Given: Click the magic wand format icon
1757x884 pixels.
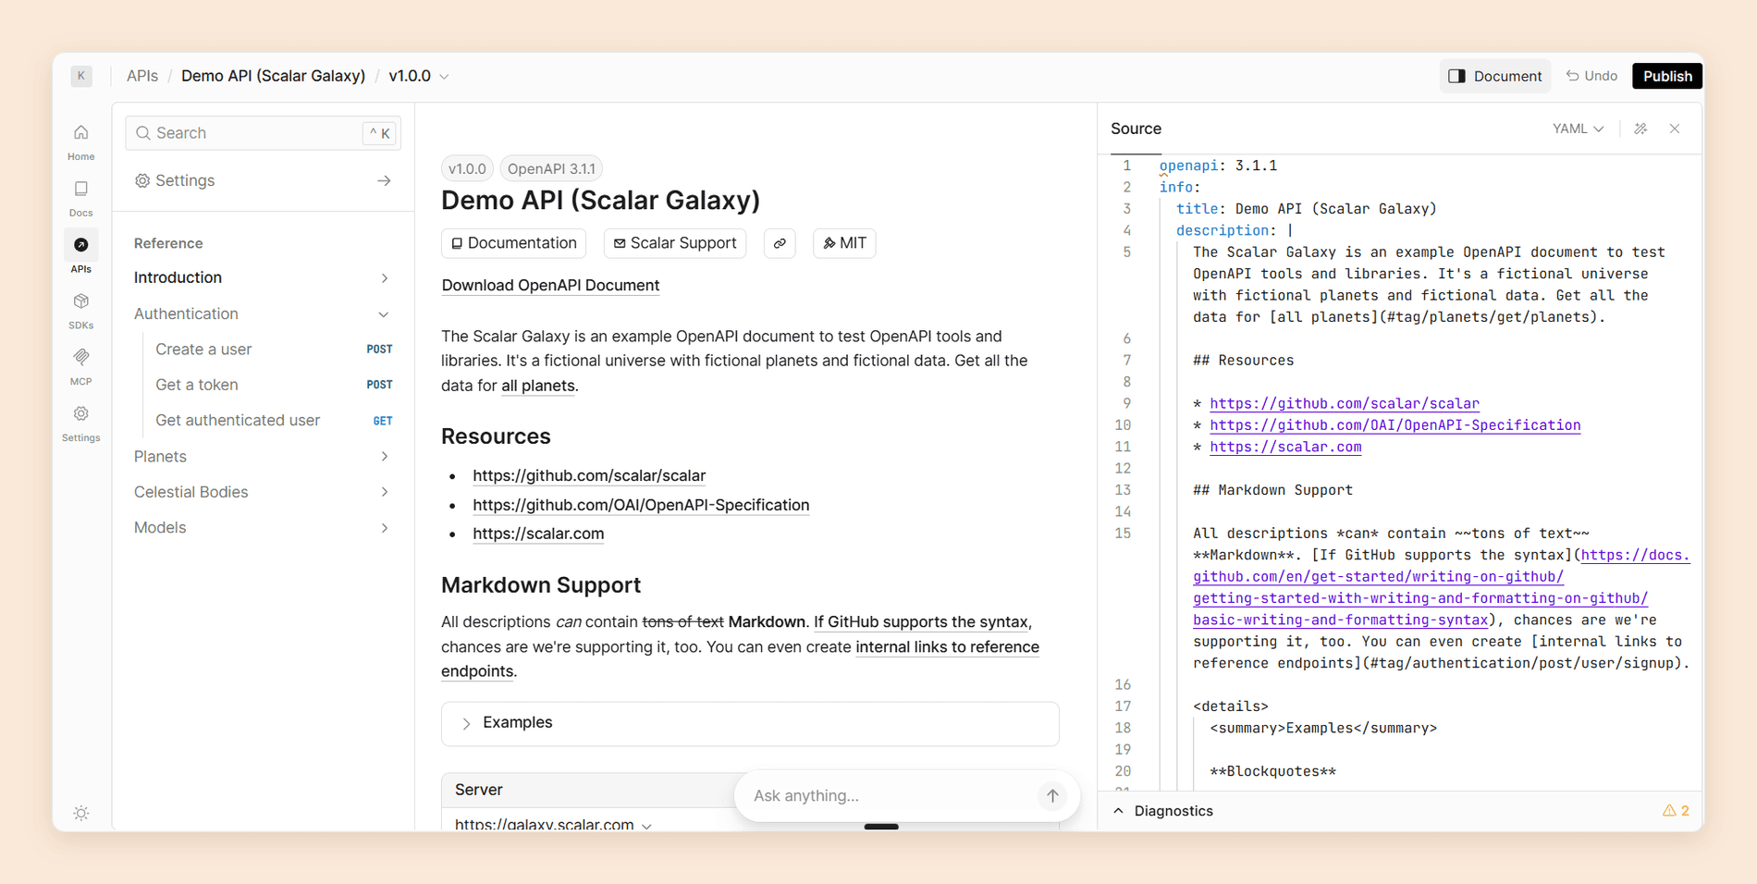Looking at the screenshot, I should 1640,129.
